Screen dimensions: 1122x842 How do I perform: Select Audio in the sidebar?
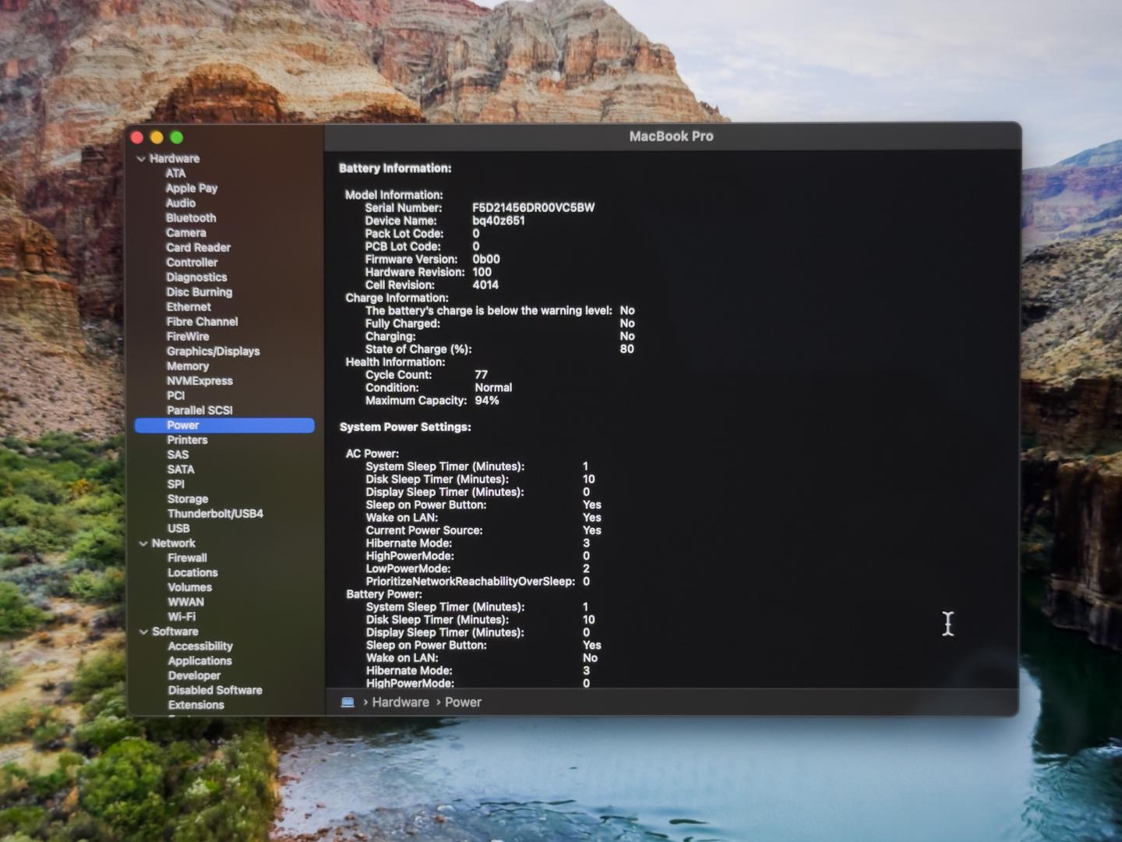tap(181, 203)
